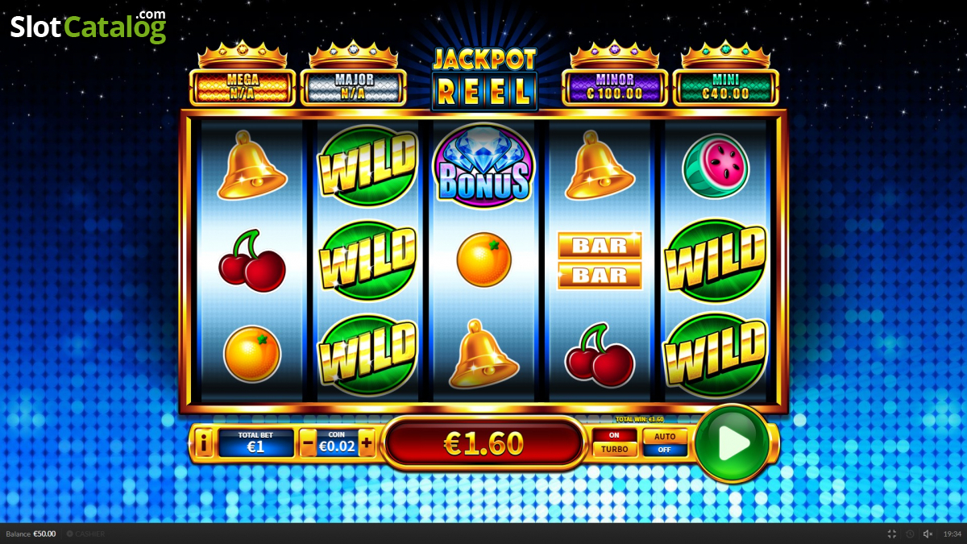Open game history clock icon
Viewport: 967px width, 544px height.
910,534
